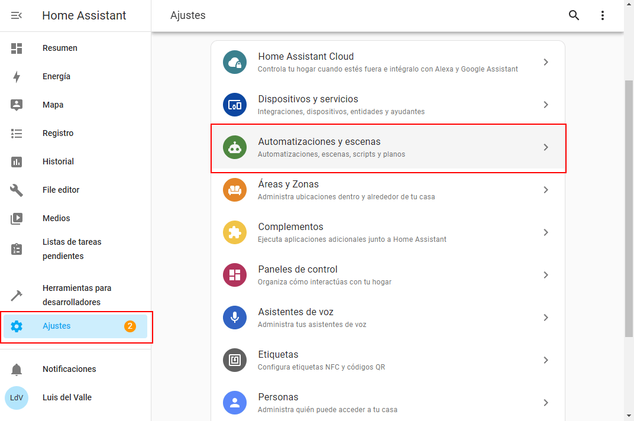Open the three-dot overflow menu
This screenshot has width=634, height=421.
[x=603, y=15]
